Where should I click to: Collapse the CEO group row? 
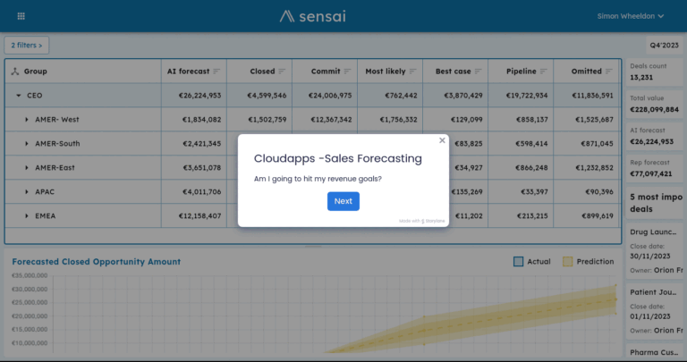(x=19, y=96)
